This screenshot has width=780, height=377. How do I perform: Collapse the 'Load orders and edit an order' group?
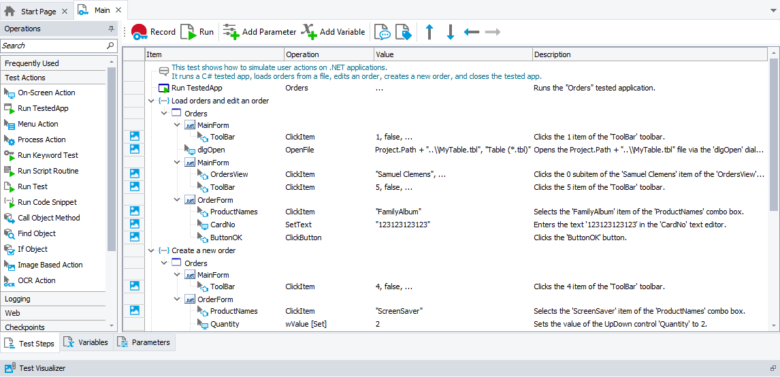pos(151,101)
